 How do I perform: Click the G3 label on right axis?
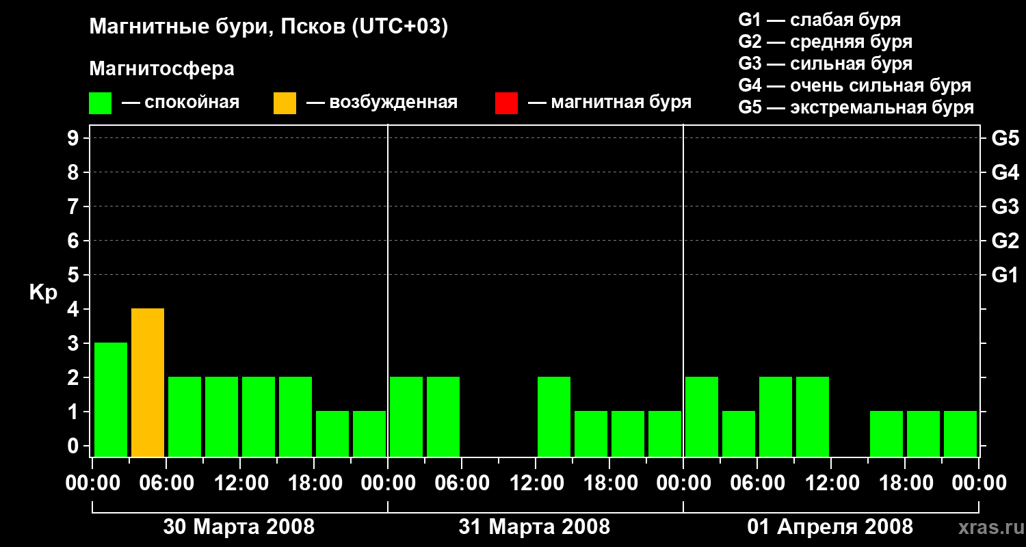pos(1005,206)
